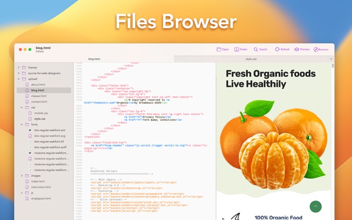Image resolution: width=352 pixels, height=220 pixels.
Task: Click the Fresh Organic foods heading
Action: tap(270, 79)
